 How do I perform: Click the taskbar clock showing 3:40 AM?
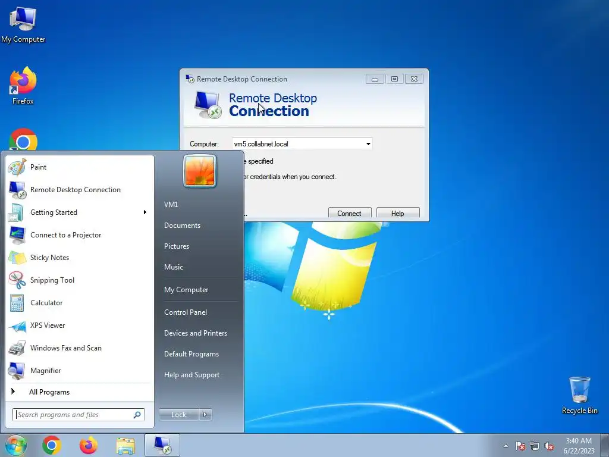(x=579, y=446)
